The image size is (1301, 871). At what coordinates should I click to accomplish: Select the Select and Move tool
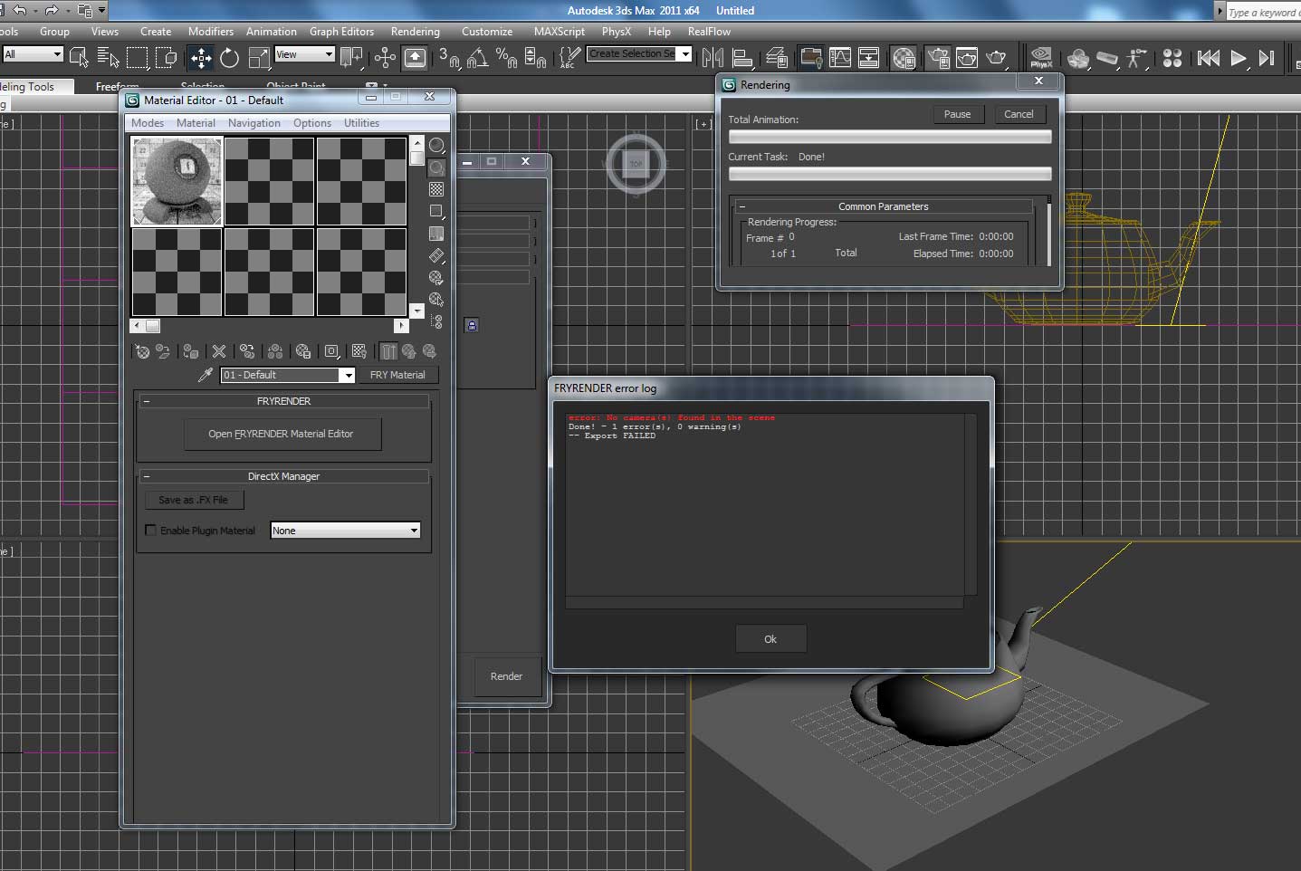coord(201,58)
